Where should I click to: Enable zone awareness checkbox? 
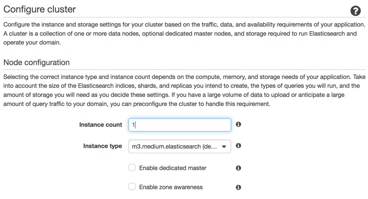point(132,187)
